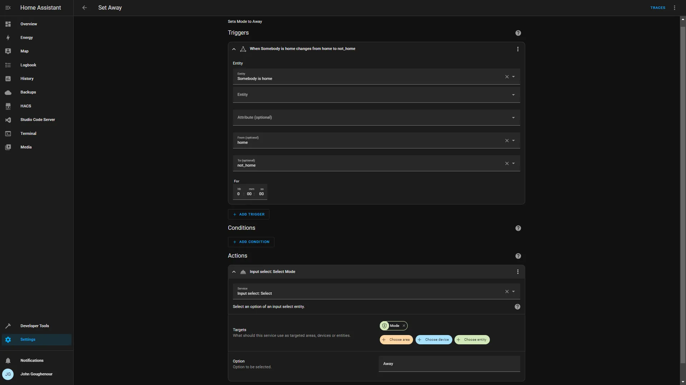Clear the Input select: Select service
Viewport: 686px width, 385px height.
pos(507,292)
